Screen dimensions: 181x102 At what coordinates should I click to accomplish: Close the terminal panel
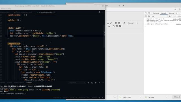tap(103, 83)
